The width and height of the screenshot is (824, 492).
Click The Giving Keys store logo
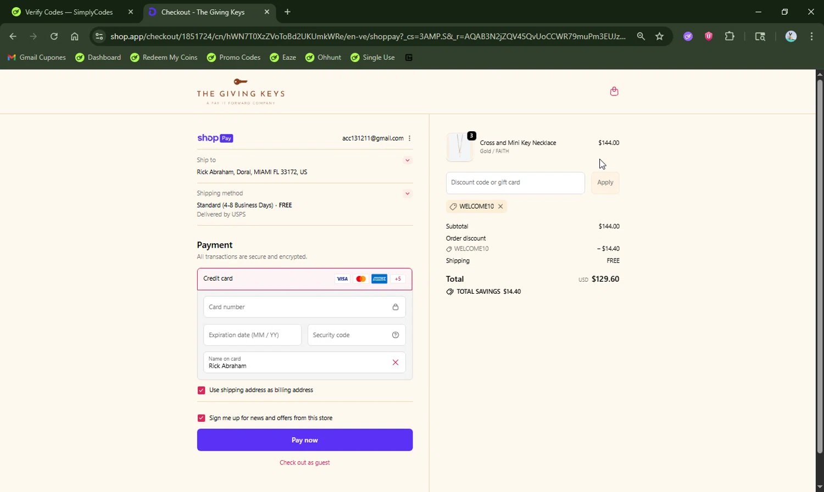point(241,91)
